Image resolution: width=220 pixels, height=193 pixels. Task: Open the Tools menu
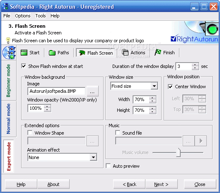[41, 16]
